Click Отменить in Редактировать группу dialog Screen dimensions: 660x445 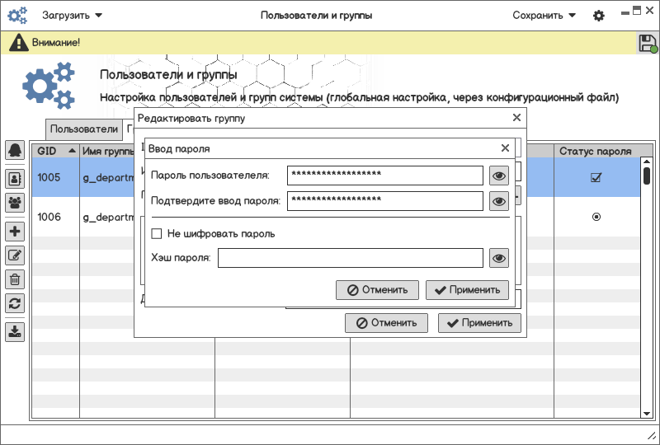(x=386, y=323)
